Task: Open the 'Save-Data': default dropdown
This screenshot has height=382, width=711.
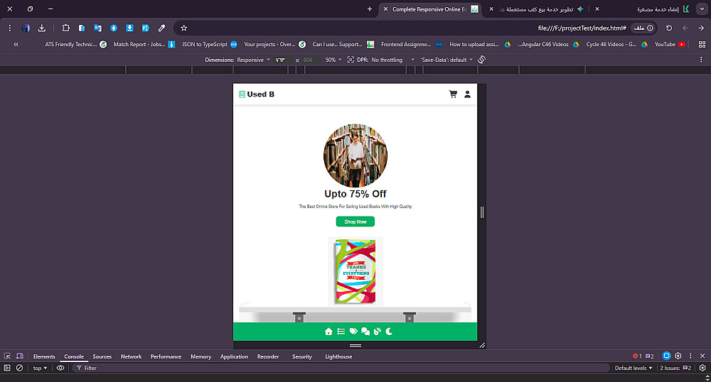Action: [x=447, y=60]
